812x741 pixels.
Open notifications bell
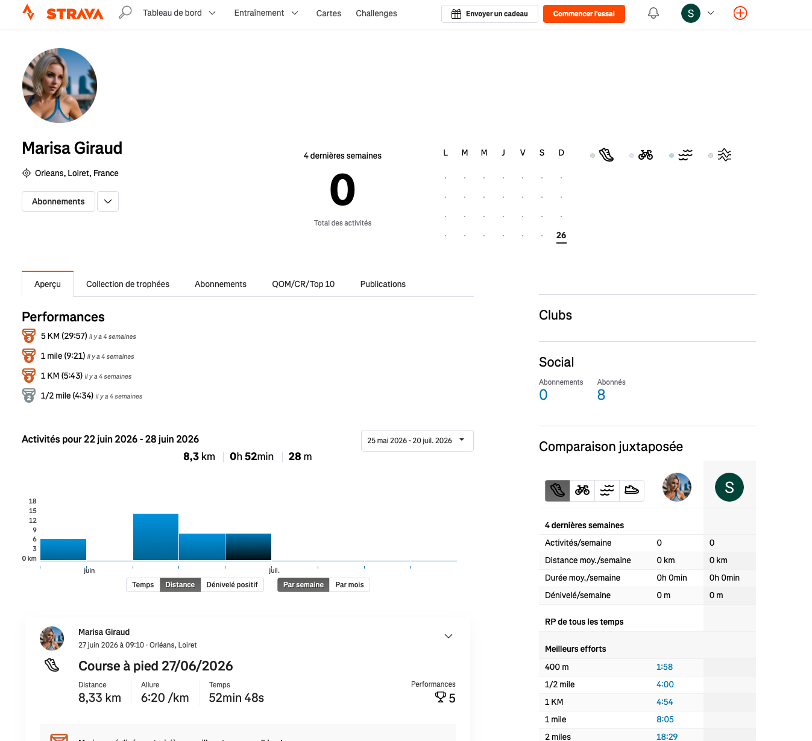pyautogui.click(x=653, y=13)
